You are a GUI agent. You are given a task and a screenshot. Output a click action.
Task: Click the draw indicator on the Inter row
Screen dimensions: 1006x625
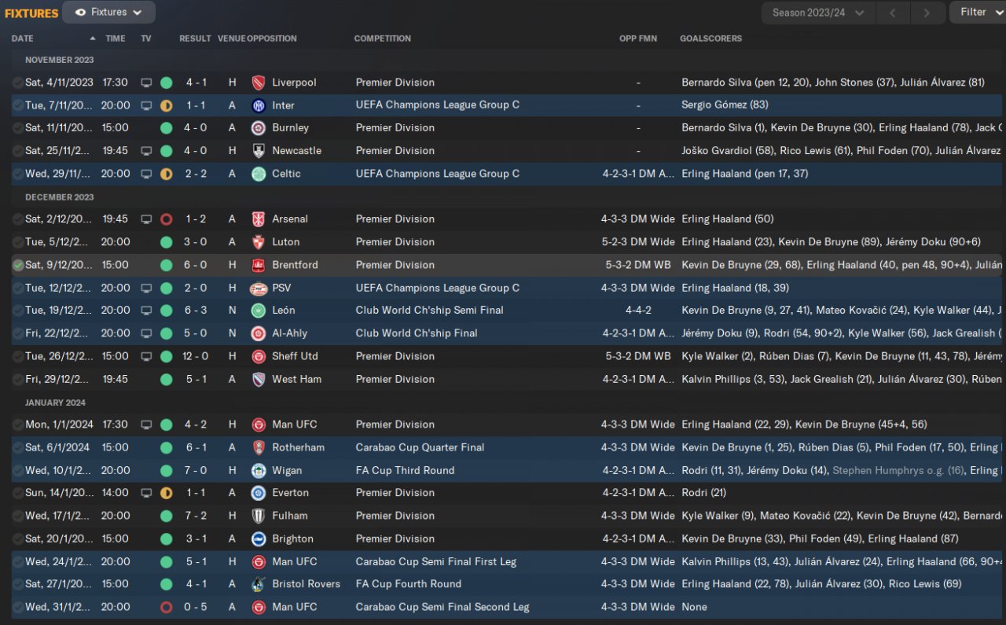(166, 105)
